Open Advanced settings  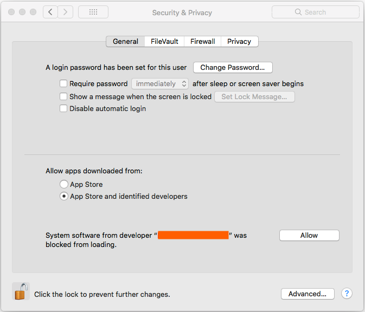[307, 294]
